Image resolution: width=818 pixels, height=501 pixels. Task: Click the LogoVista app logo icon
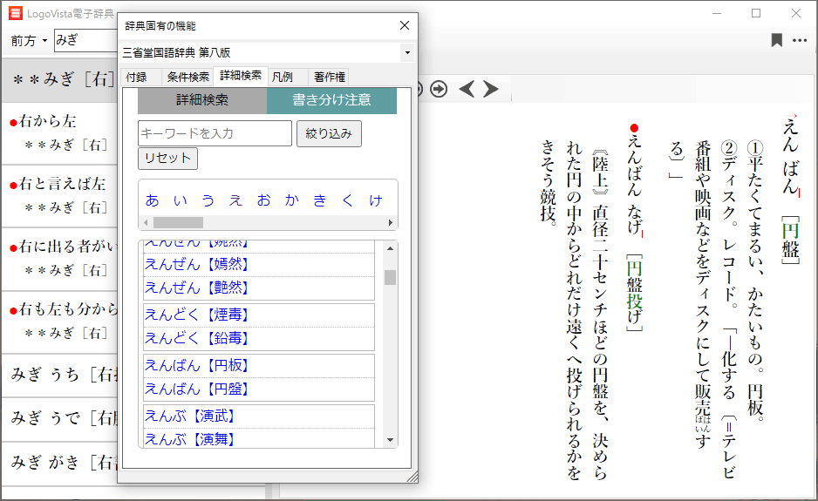15,13
